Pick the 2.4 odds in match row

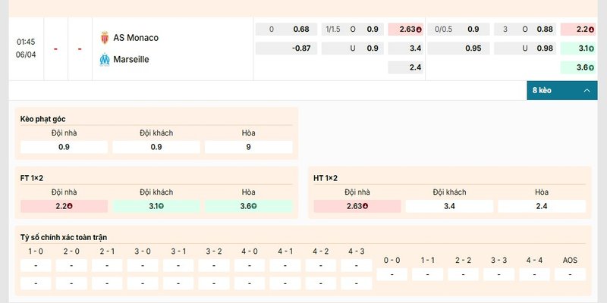coord(405,67)
